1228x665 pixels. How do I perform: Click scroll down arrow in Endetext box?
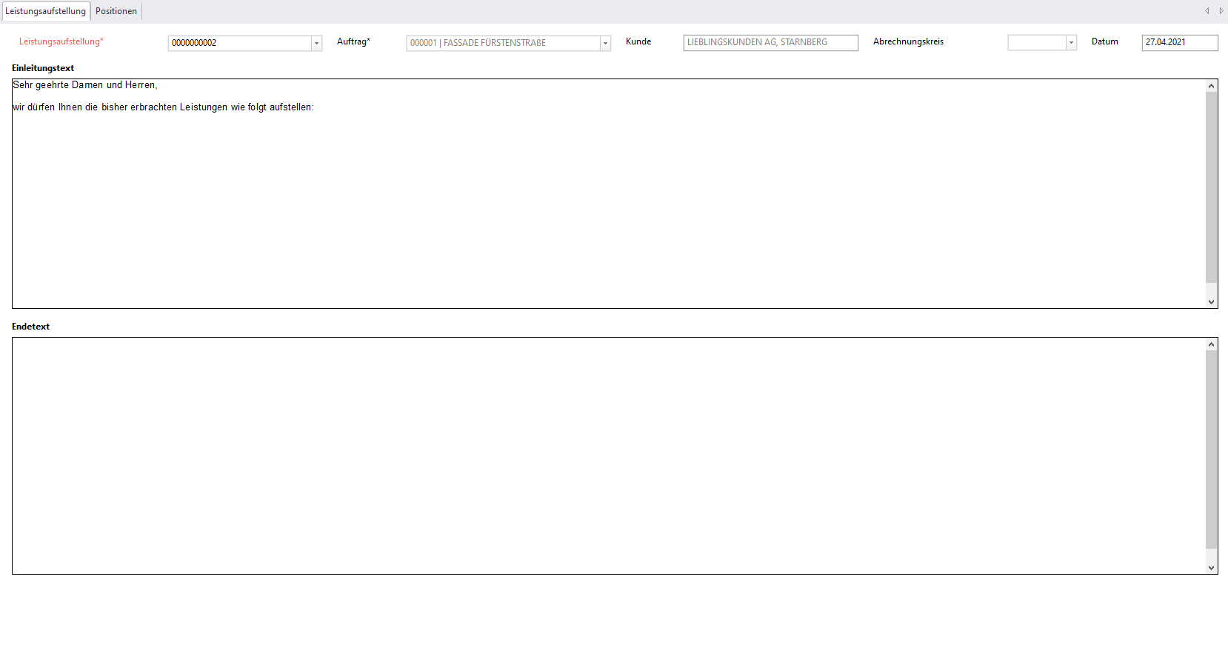(1211, 567)
